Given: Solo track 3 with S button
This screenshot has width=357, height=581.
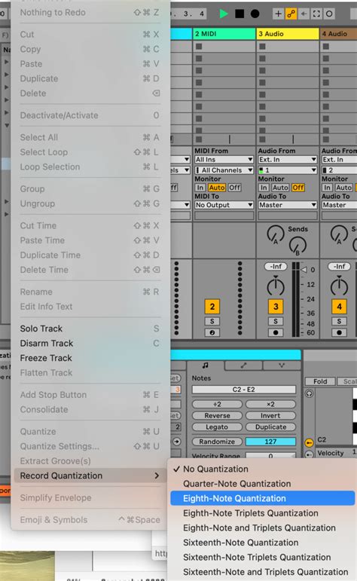Looking at the screenshot, I should [x=276, y=321].
